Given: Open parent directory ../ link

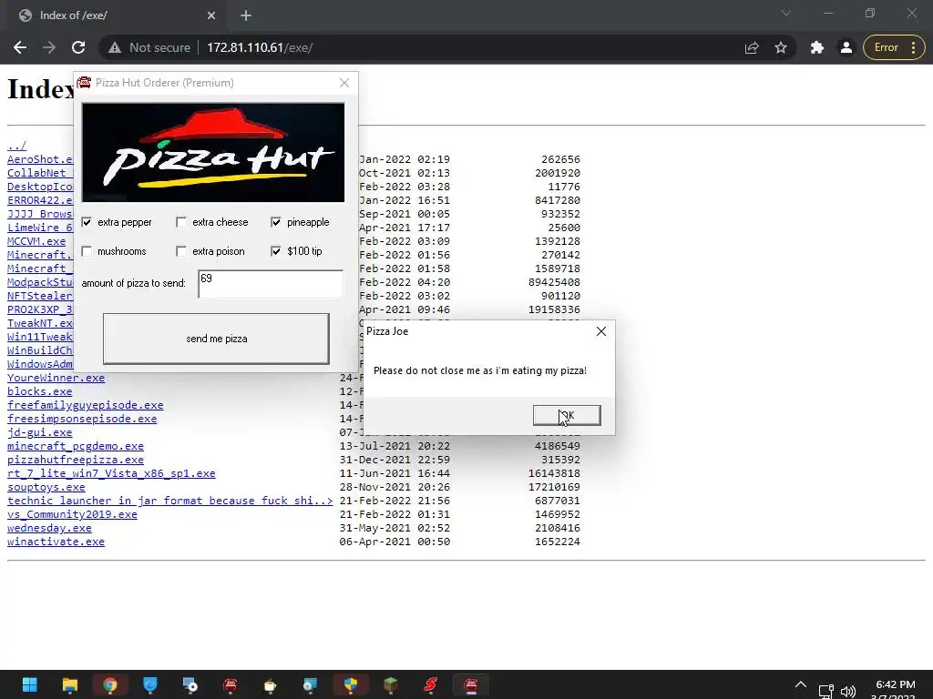Looking at the screenshot, I should point(16,146).
